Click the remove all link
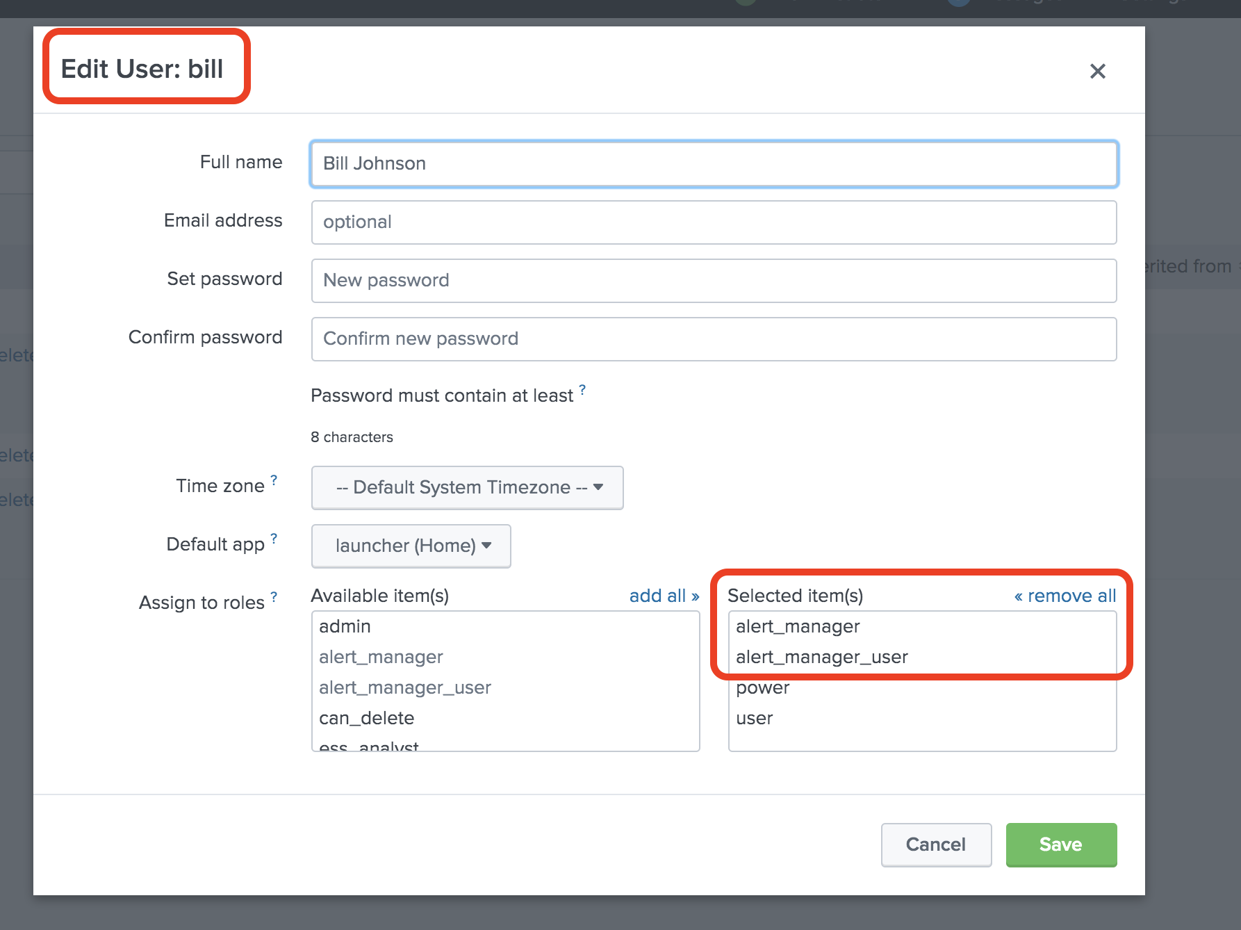 1065,596
